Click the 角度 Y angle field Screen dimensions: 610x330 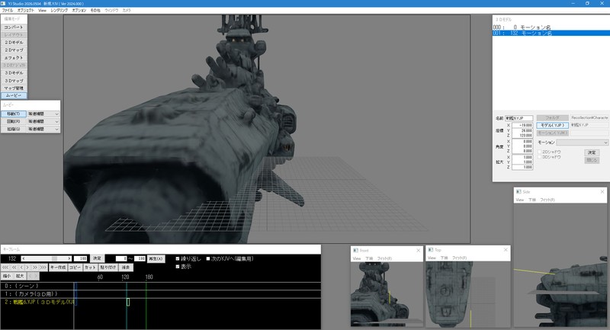point(522,146)
